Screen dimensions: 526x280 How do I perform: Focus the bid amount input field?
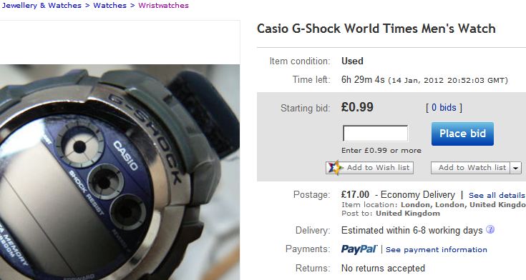point(375,134)
